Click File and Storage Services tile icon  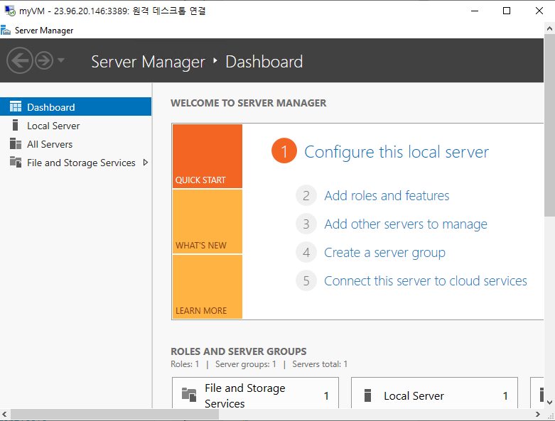coord(189,395)
